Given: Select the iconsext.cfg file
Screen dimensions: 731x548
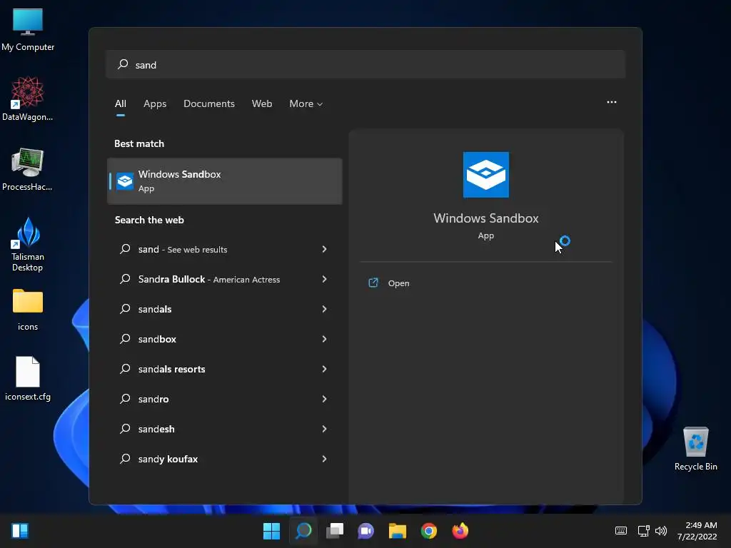Looking at the screenshot, I should tap(28, 378).
